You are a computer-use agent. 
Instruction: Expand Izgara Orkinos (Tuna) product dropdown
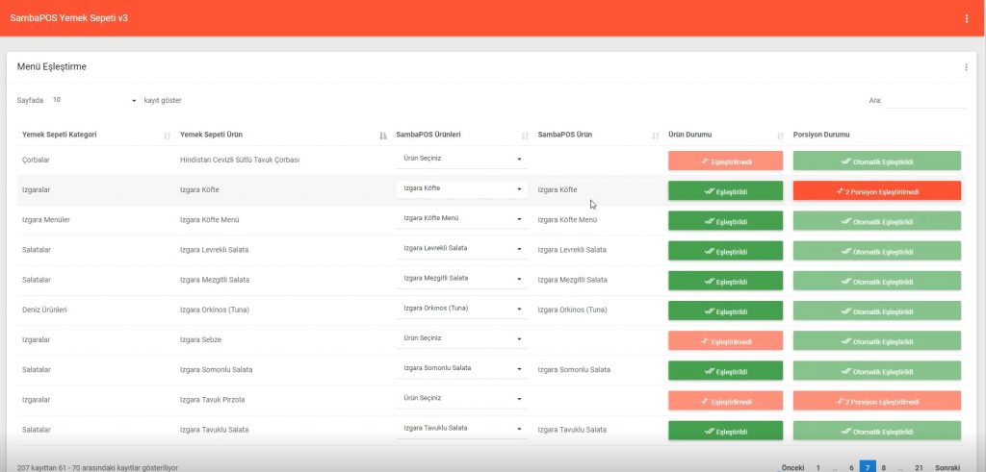(x=461, y=309)
